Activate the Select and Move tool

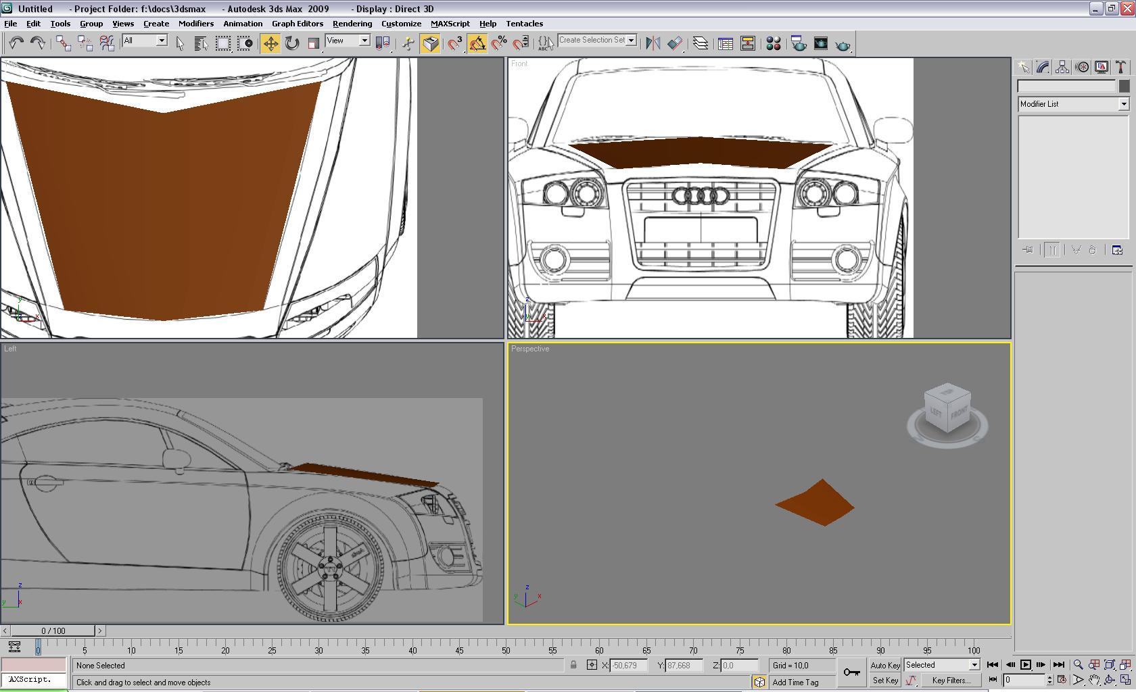coord(270,43)
